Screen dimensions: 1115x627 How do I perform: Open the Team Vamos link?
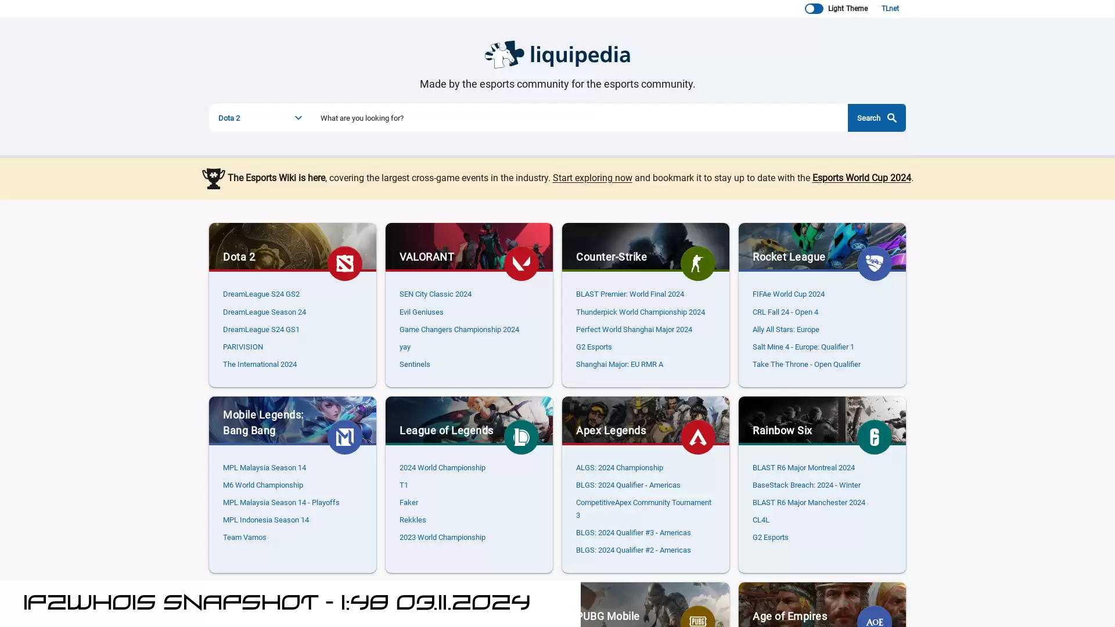click(244, 538)
